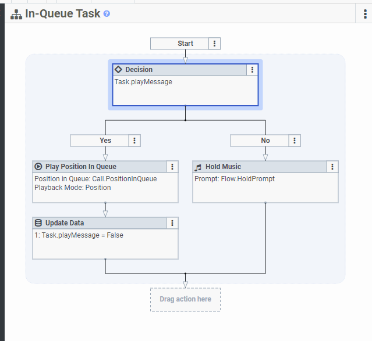Click the Play Position In Queue icon
The height and width of the screenshot is (341, 372).
pyautogui.click(x=38, y=167)
